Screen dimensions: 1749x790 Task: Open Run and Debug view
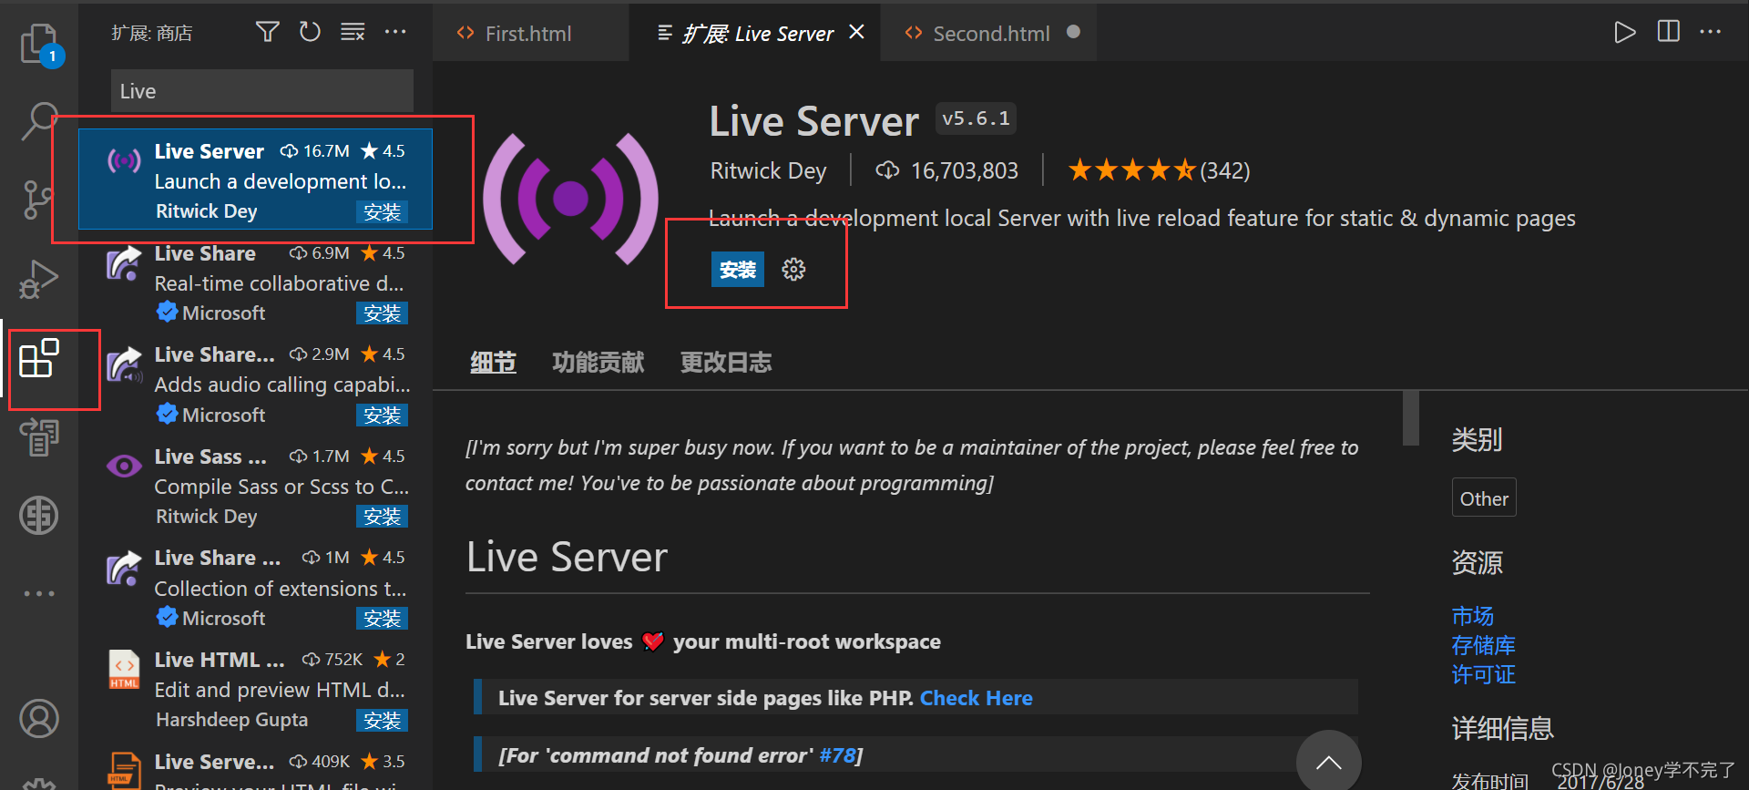coord(39,279)
